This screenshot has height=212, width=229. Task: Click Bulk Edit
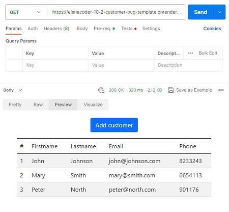click(208, 53)
